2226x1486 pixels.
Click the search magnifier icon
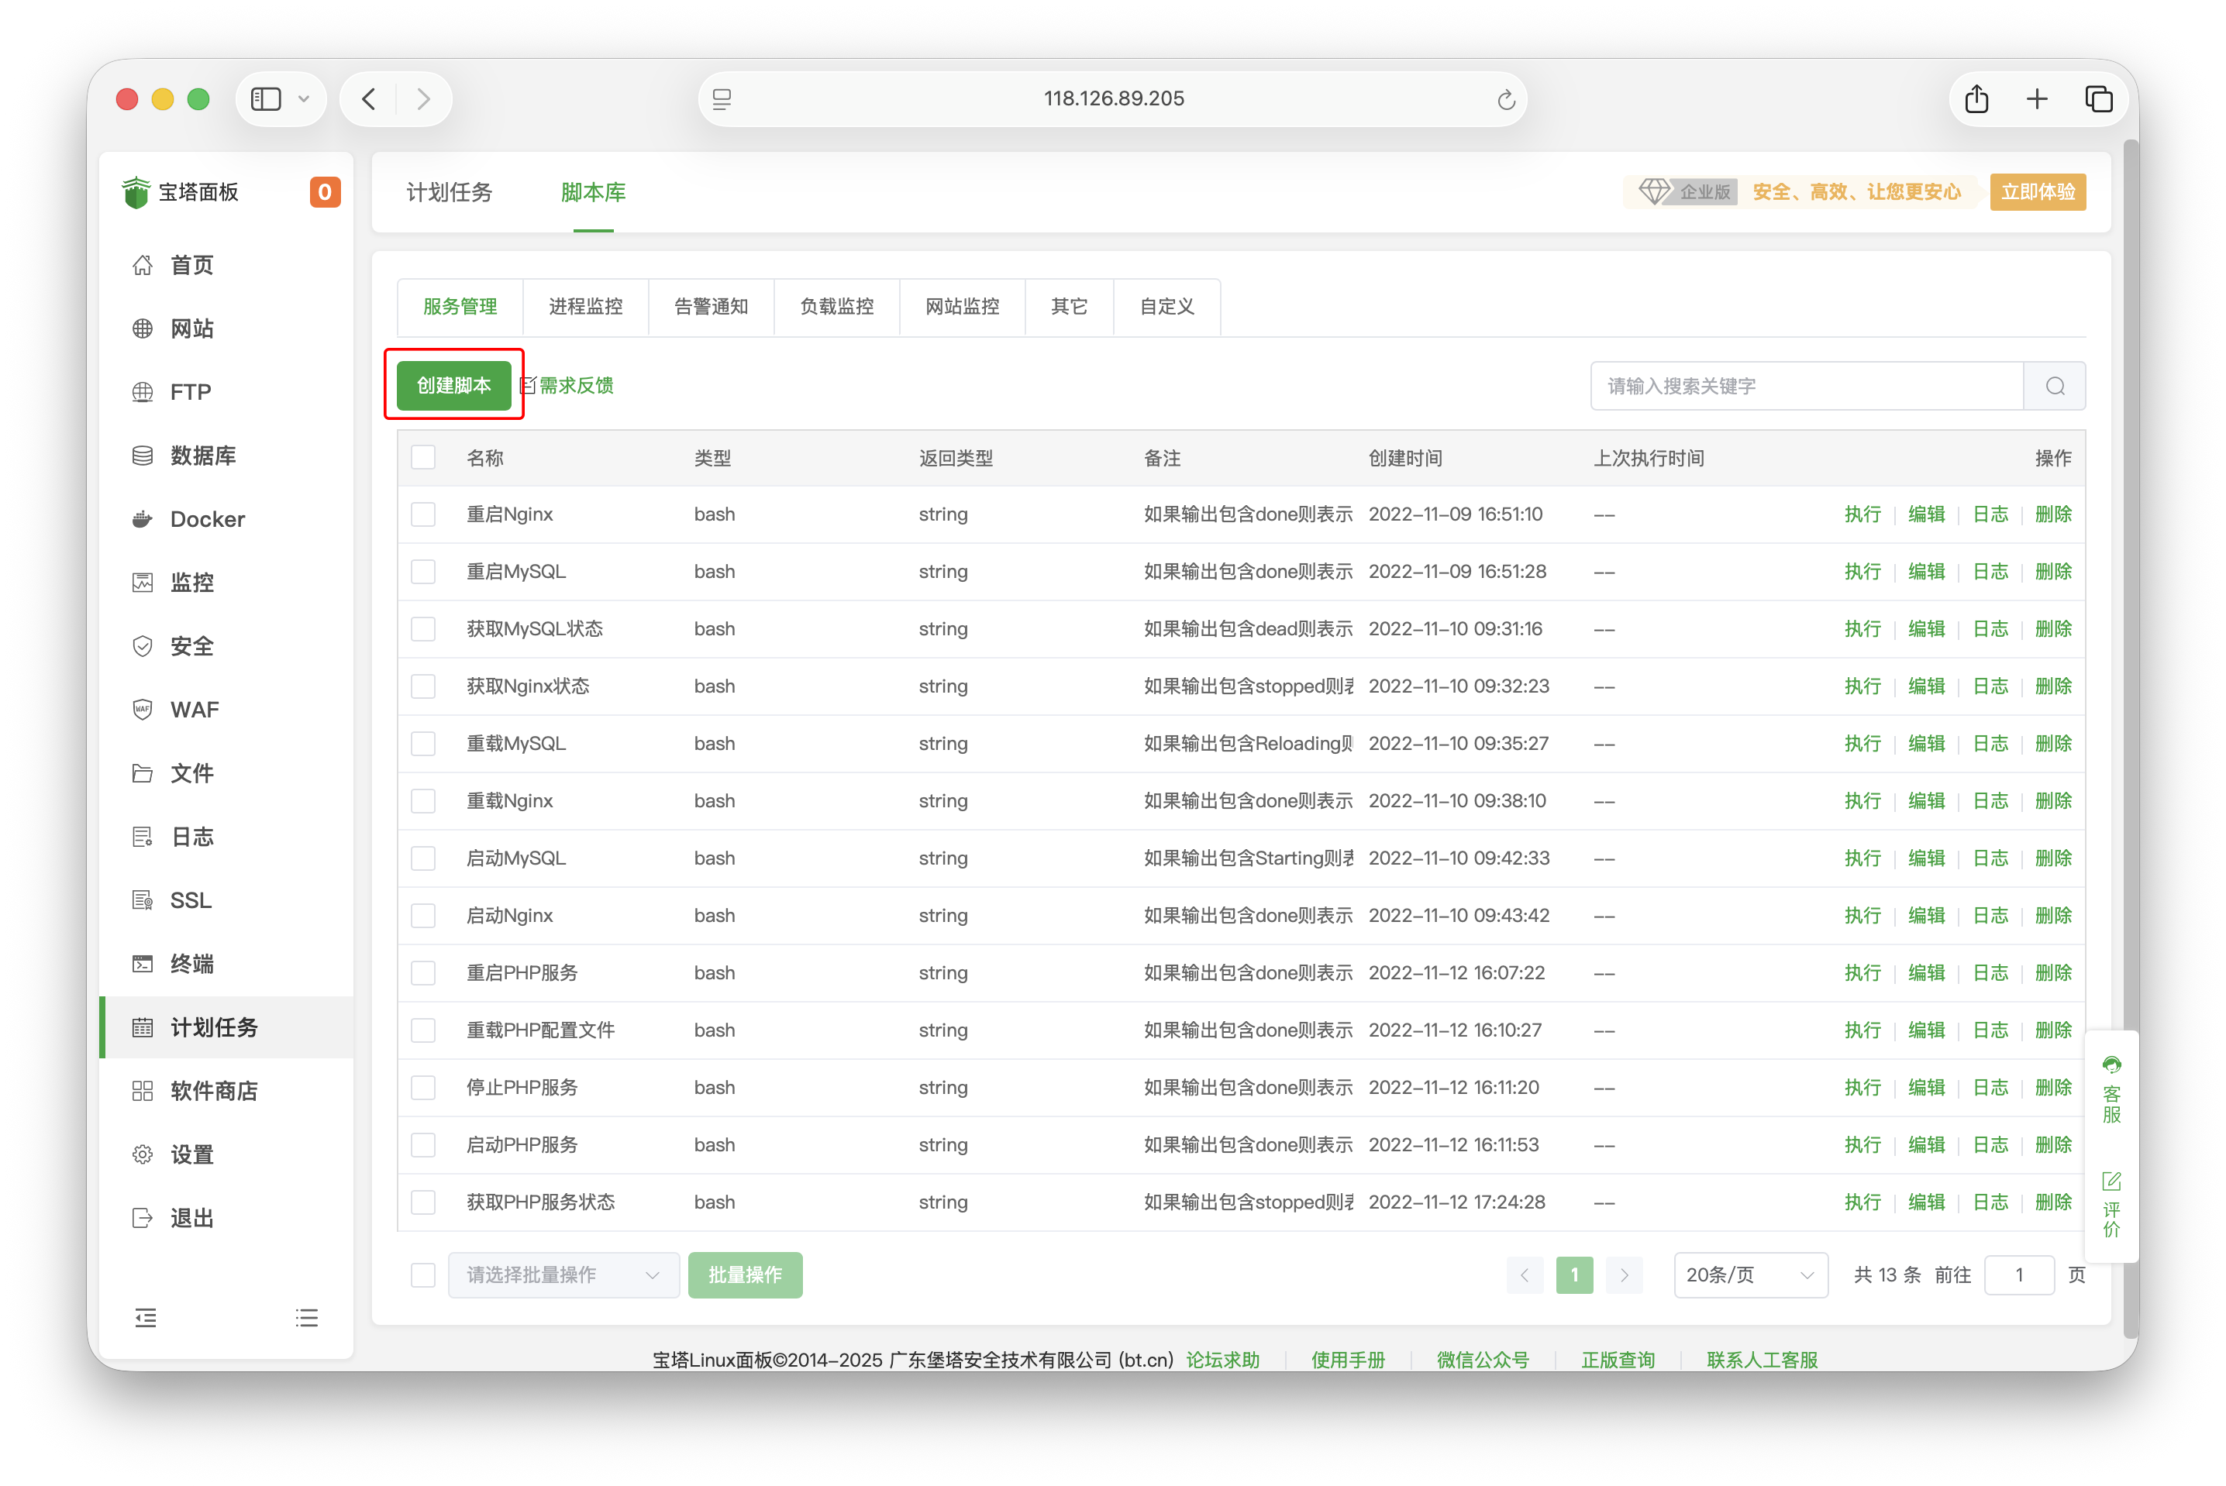point(2055,386)
